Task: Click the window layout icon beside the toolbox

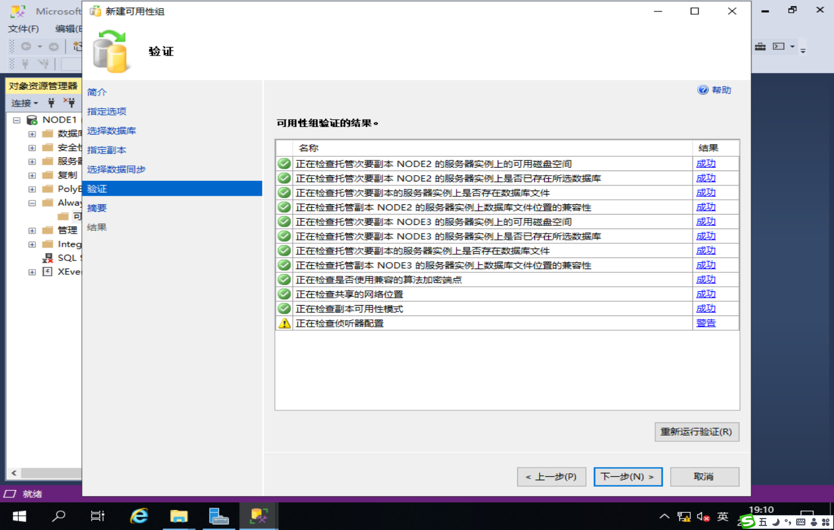Action: coord(778,46)
